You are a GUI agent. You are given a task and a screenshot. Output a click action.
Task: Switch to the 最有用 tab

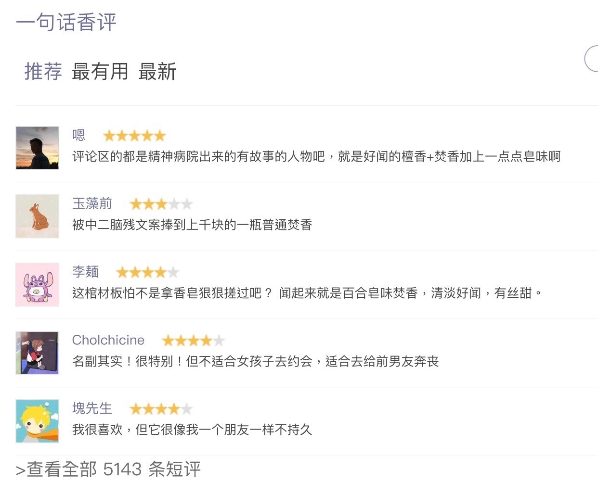tap(100, 72)
